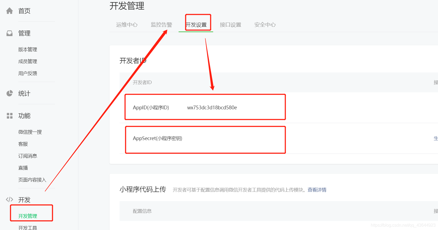Image resolution: width=438 pixels, height=230 pixels.
Task: Open 订阅消息
Action: [28, 156]
